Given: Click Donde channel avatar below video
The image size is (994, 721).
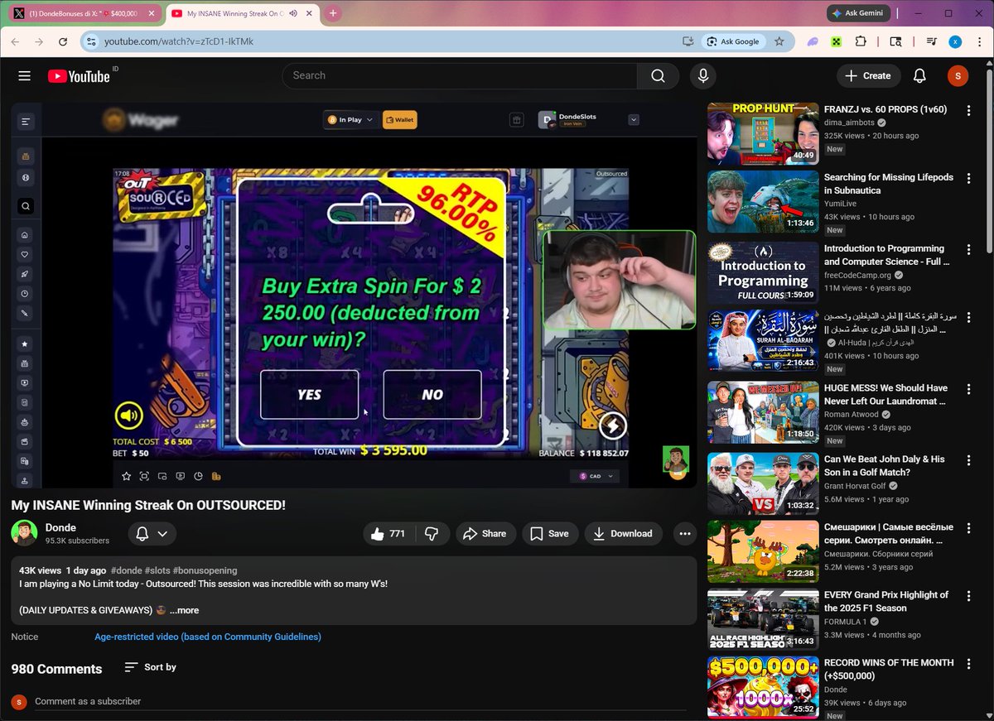Looking at the screenshot, I should [24, 533].
